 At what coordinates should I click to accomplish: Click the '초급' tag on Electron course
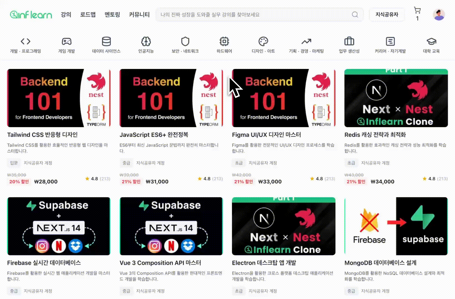(x=239, y=291)
